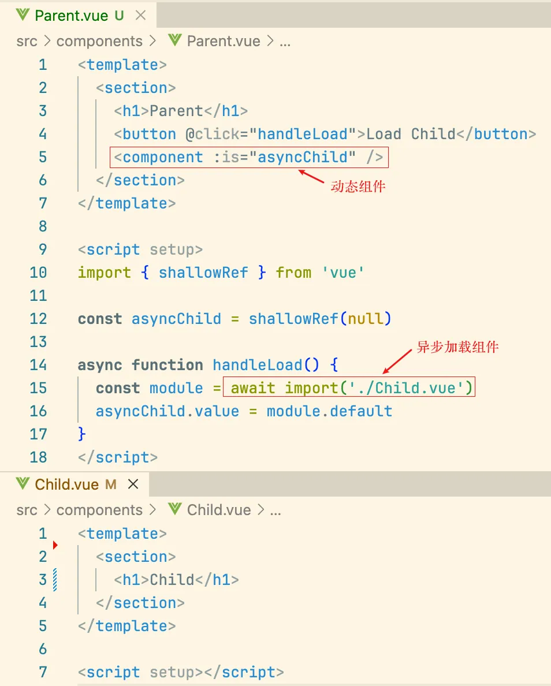
Task: Click '<h1>Child</h1>' code in Child.vue
Action: pos(176,580)
